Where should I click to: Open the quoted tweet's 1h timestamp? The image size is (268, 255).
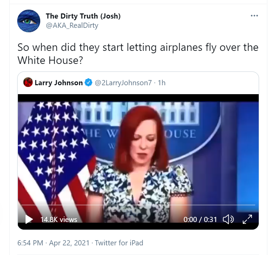coord(161,83)
